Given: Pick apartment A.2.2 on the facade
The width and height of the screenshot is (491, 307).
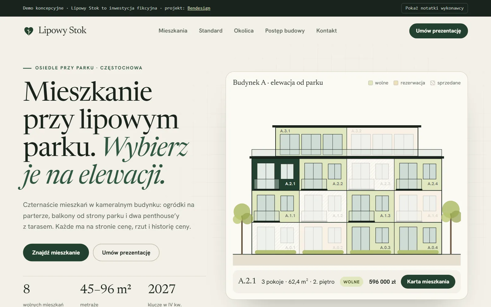Looking at the screenshot, I should (x=323, y=174).
